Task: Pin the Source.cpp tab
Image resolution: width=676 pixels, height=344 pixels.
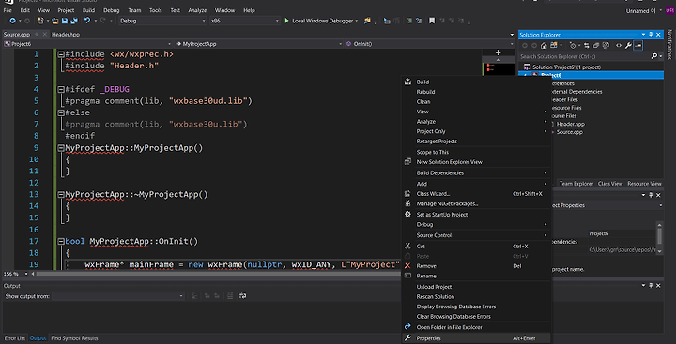Action: tap(37, 35)
